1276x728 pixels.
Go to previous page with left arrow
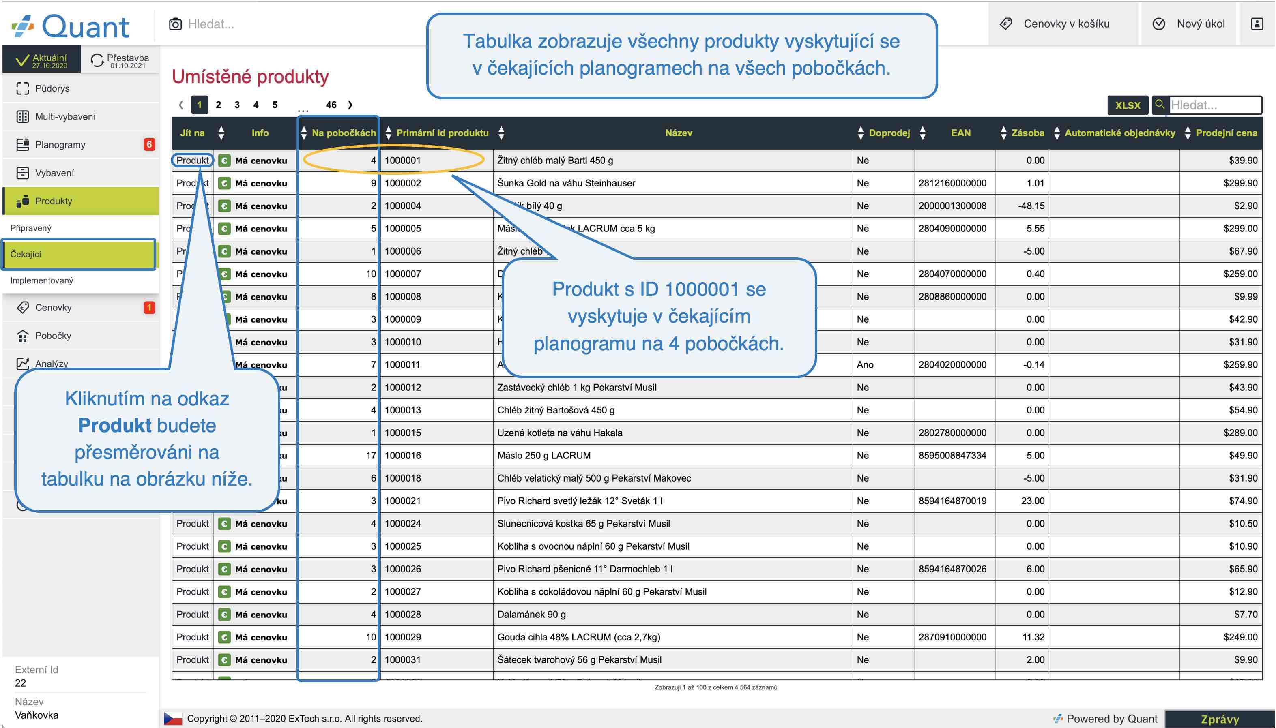[181, 105]
